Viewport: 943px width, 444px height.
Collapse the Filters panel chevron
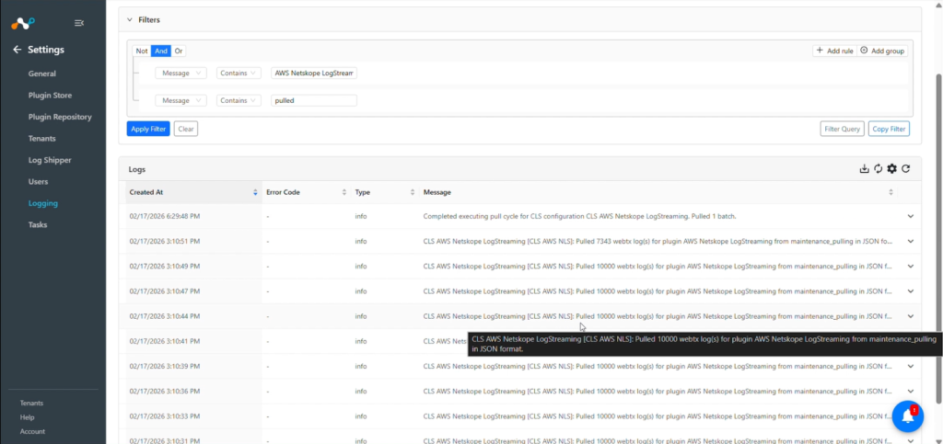pyautogui.click(x=129, y=20)
